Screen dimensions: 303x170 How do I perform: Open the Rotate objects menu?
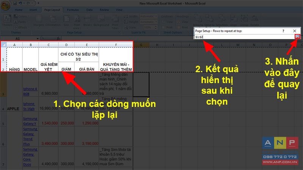(255, 21)
